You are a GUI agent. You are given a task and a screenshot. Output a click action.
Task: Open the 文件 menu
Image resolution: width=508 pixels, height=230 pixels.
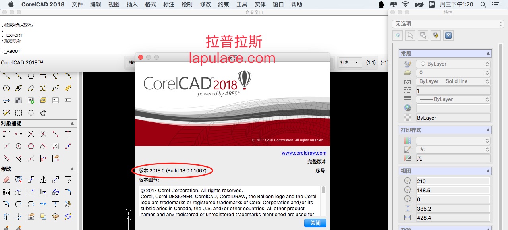coord(77,4)
